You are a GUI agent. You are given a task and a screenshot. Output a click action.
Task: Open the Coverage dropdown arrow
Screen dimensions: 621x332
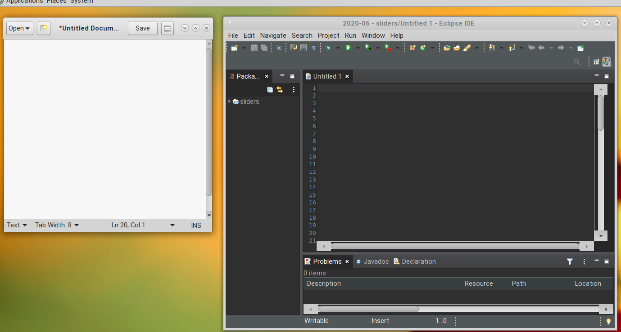click(378, 48)
